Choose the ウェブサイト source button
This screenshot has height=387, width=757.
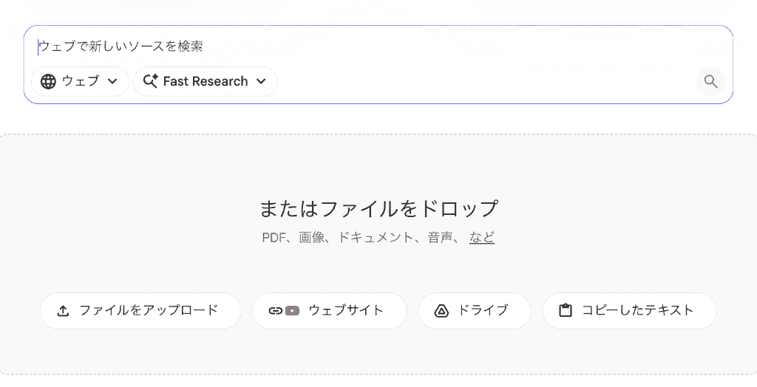pyautogui.click(x=329, y=311)
